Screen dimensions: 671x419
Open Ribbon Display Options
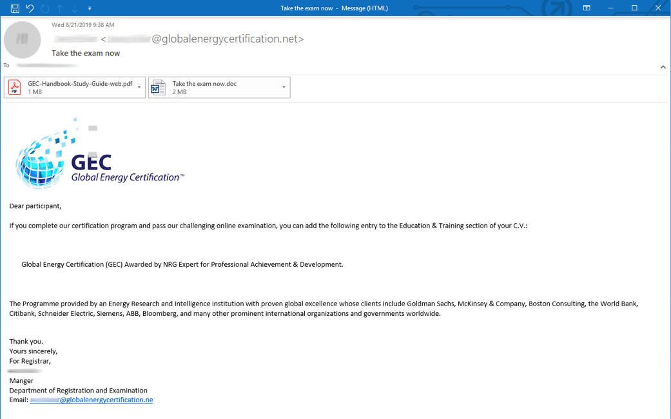[587, 8]
